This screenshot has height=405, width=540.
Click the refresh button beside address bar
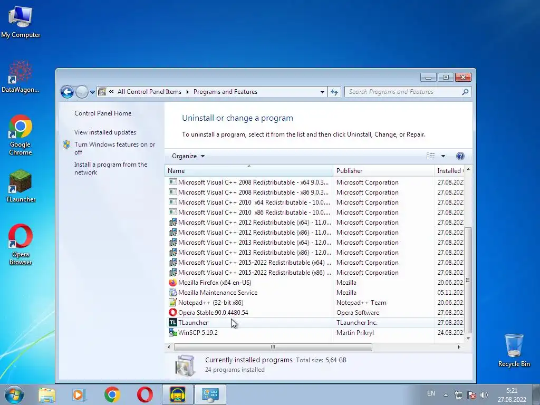click(334, 92)
